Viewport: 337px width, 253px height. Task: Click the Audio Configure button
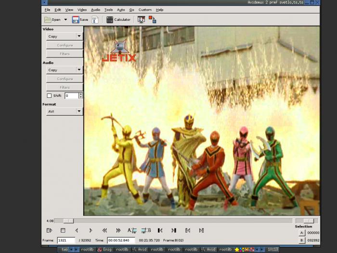65,79
